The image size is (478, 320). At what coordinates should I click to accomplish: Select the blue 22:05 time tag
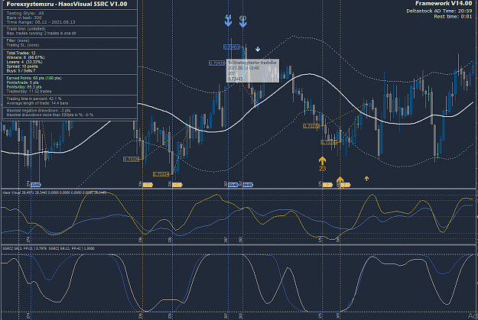point(35,185)
